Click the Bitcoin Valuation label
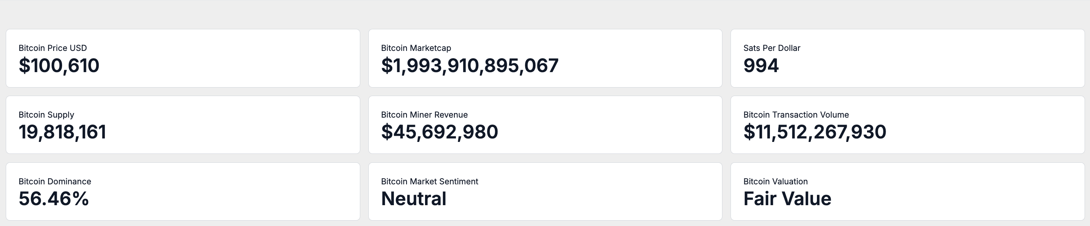1090x226 pixels. (x=776, y=181)
